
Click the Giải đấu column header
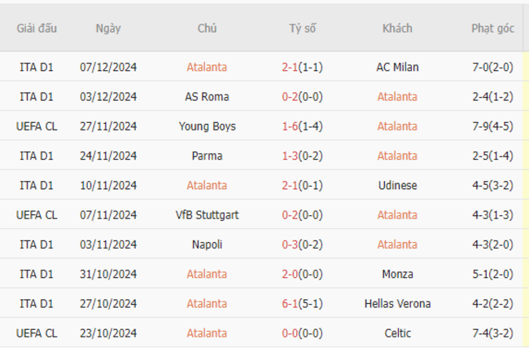[37, 29]
